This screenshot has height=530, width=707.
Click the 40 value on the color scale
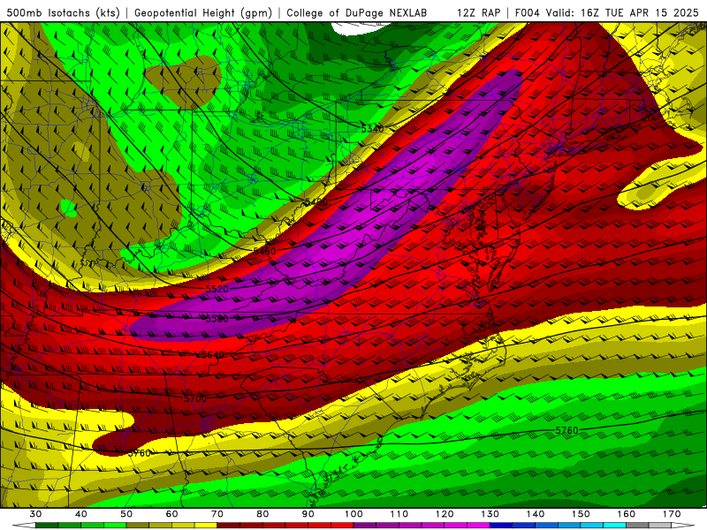80,514
